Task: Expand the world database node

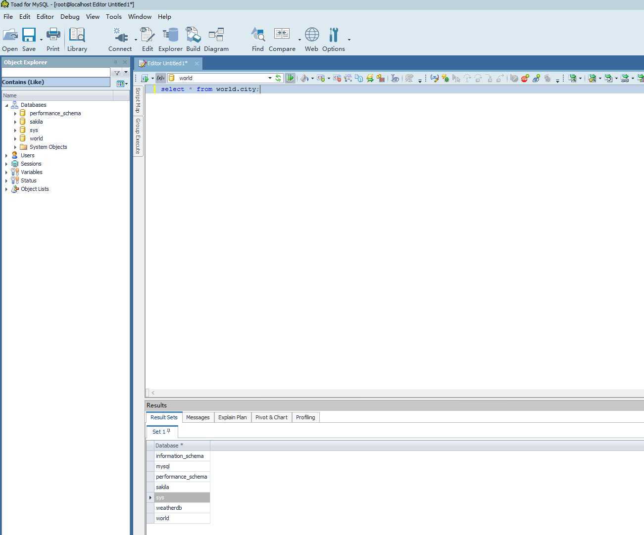Action: [x=15, y=139]
